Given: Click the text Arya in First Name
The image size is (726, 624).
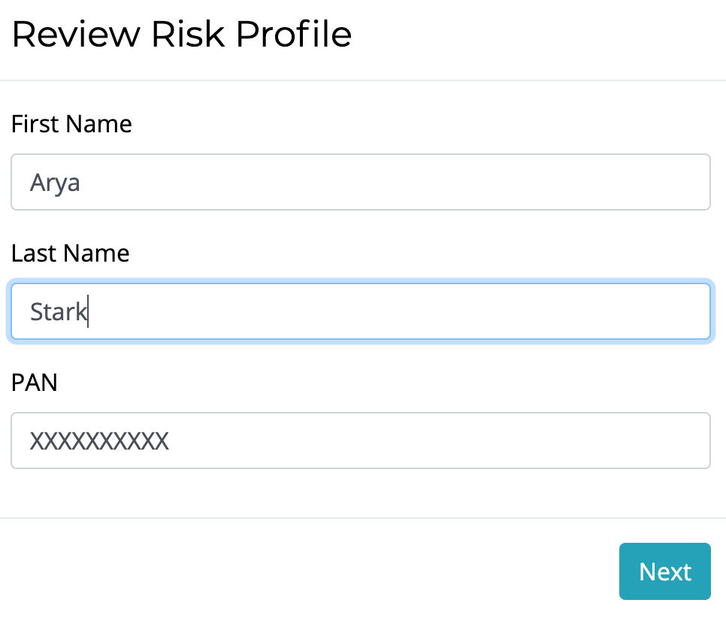Looking at the screenshot, I should (55, 183).
